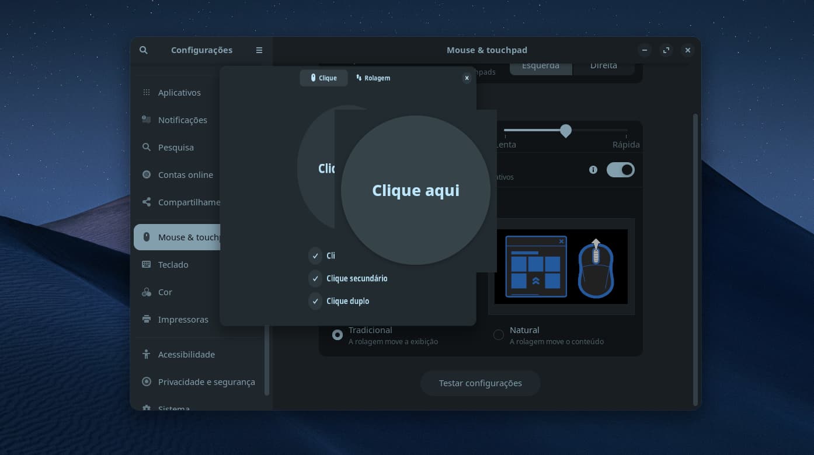Open the Acessibilidade settings
814x455 pixels.
pyautogui.click(x=186, y=355)
